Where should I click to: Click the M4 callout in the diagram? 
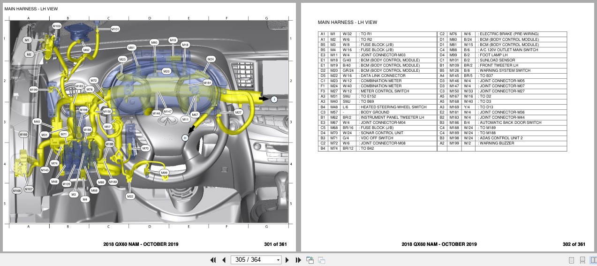[85, 199]
